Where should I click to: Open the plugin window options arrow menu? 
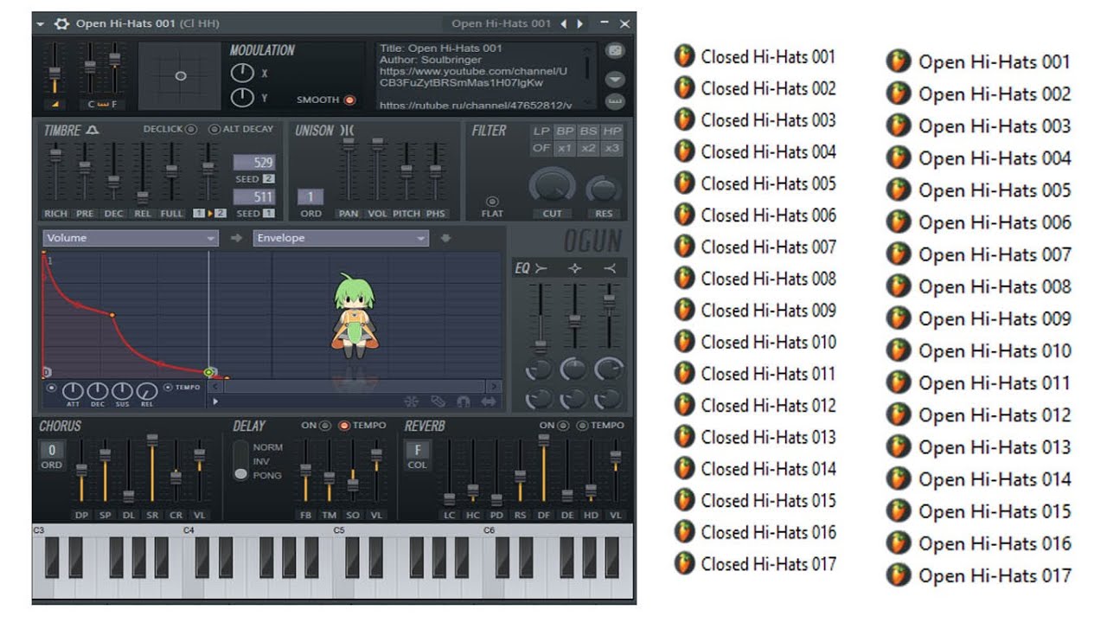point(40,24)
